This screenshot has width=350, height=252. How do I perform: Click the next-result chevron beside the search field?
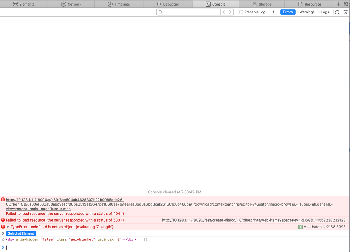pos(230,12)
